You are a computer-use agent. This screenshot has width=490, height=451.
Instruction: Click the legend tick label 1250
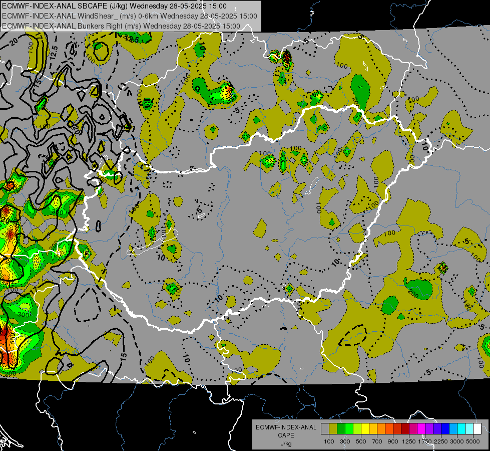tap(409, 441)
